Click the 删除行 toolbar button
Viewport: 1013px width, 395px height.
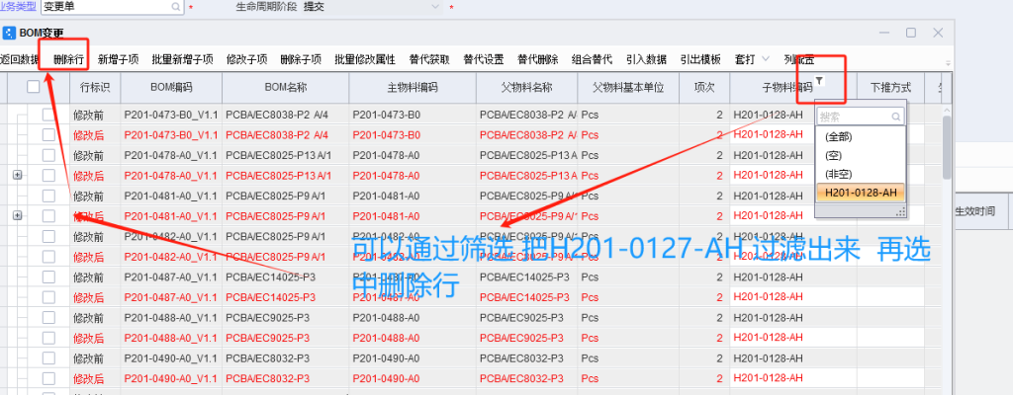[x=69, y=59]
